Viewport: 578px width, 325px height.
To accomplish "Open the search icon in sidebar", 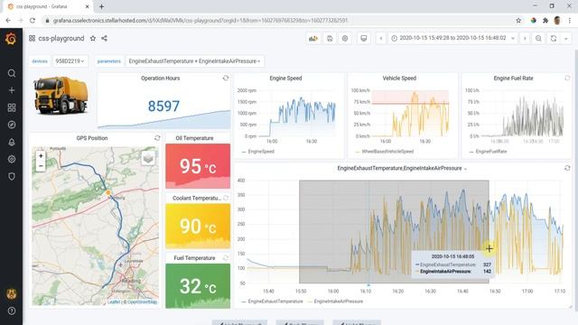I will click(x=12, y=73).
